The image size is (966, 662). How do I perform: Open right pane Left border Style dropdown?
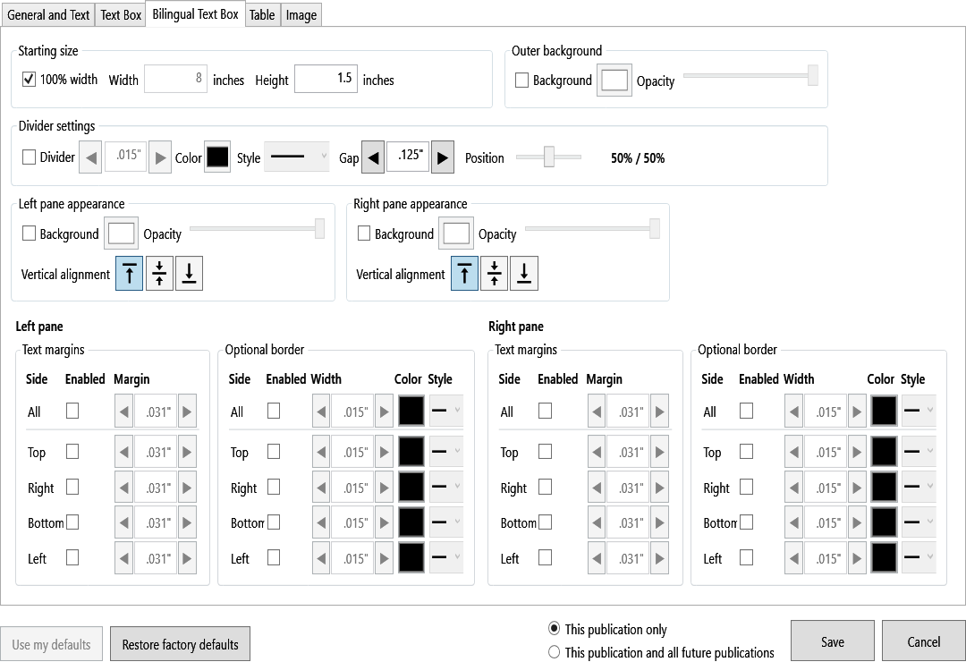(919, 558)
